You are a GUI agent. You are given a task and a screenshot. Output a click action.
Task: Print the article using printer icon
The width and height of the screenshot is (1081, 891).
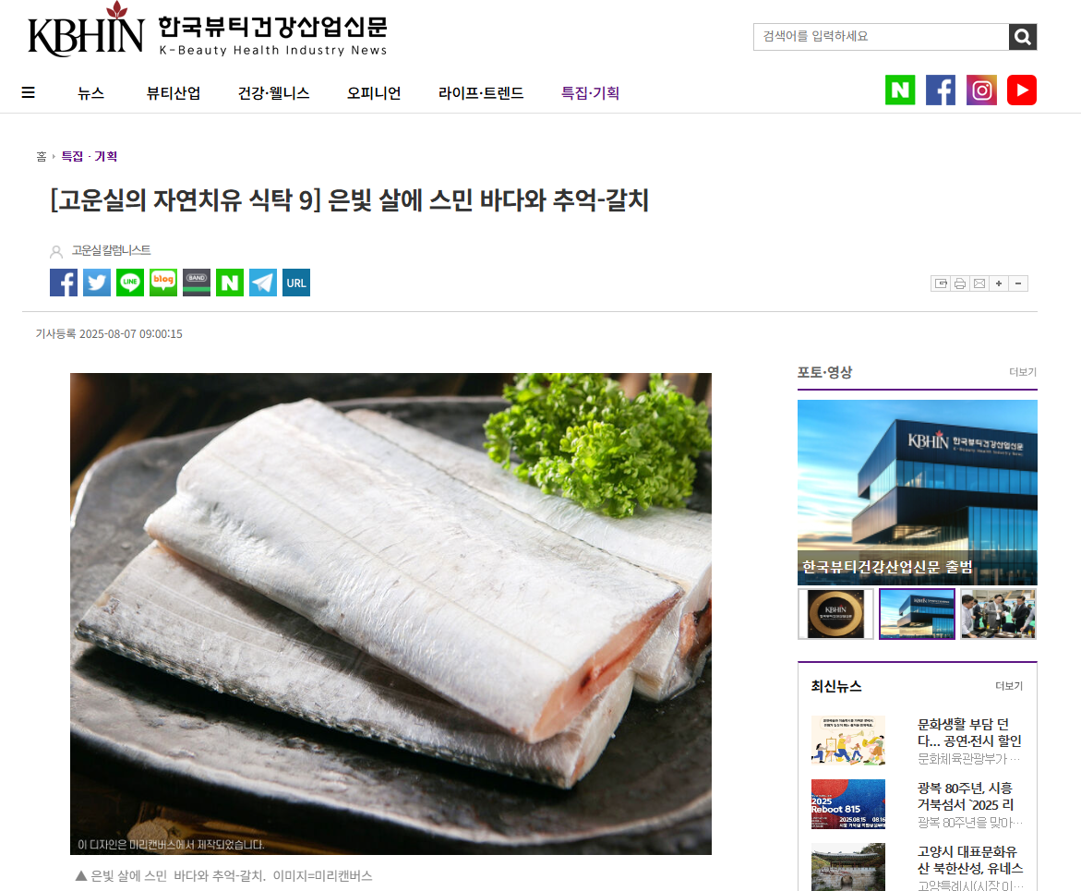click(960, 283)
